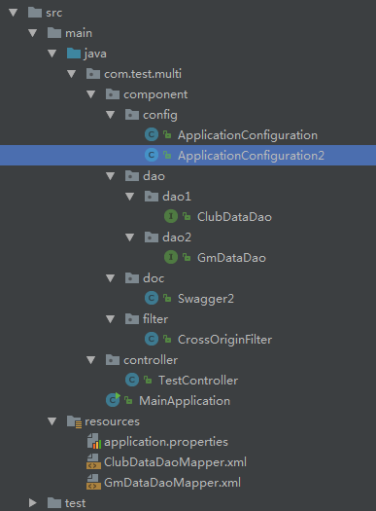376x511 pixels.
Task: Select the dao2 package label
Action: tap(177, 237)
